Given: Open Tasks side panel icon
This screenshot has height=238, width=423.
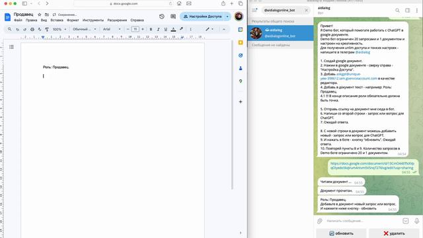Looking at the screenshot, I should coord(241,56).
